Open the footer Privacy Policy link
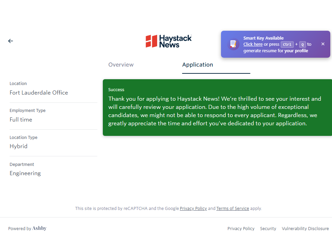 pyautogui.click(x=241, y=229)
